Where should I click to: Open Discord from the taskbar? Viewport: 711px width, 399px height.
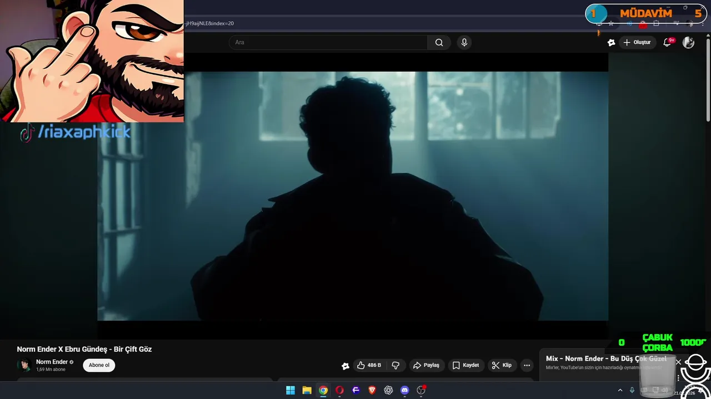point(405,390)
